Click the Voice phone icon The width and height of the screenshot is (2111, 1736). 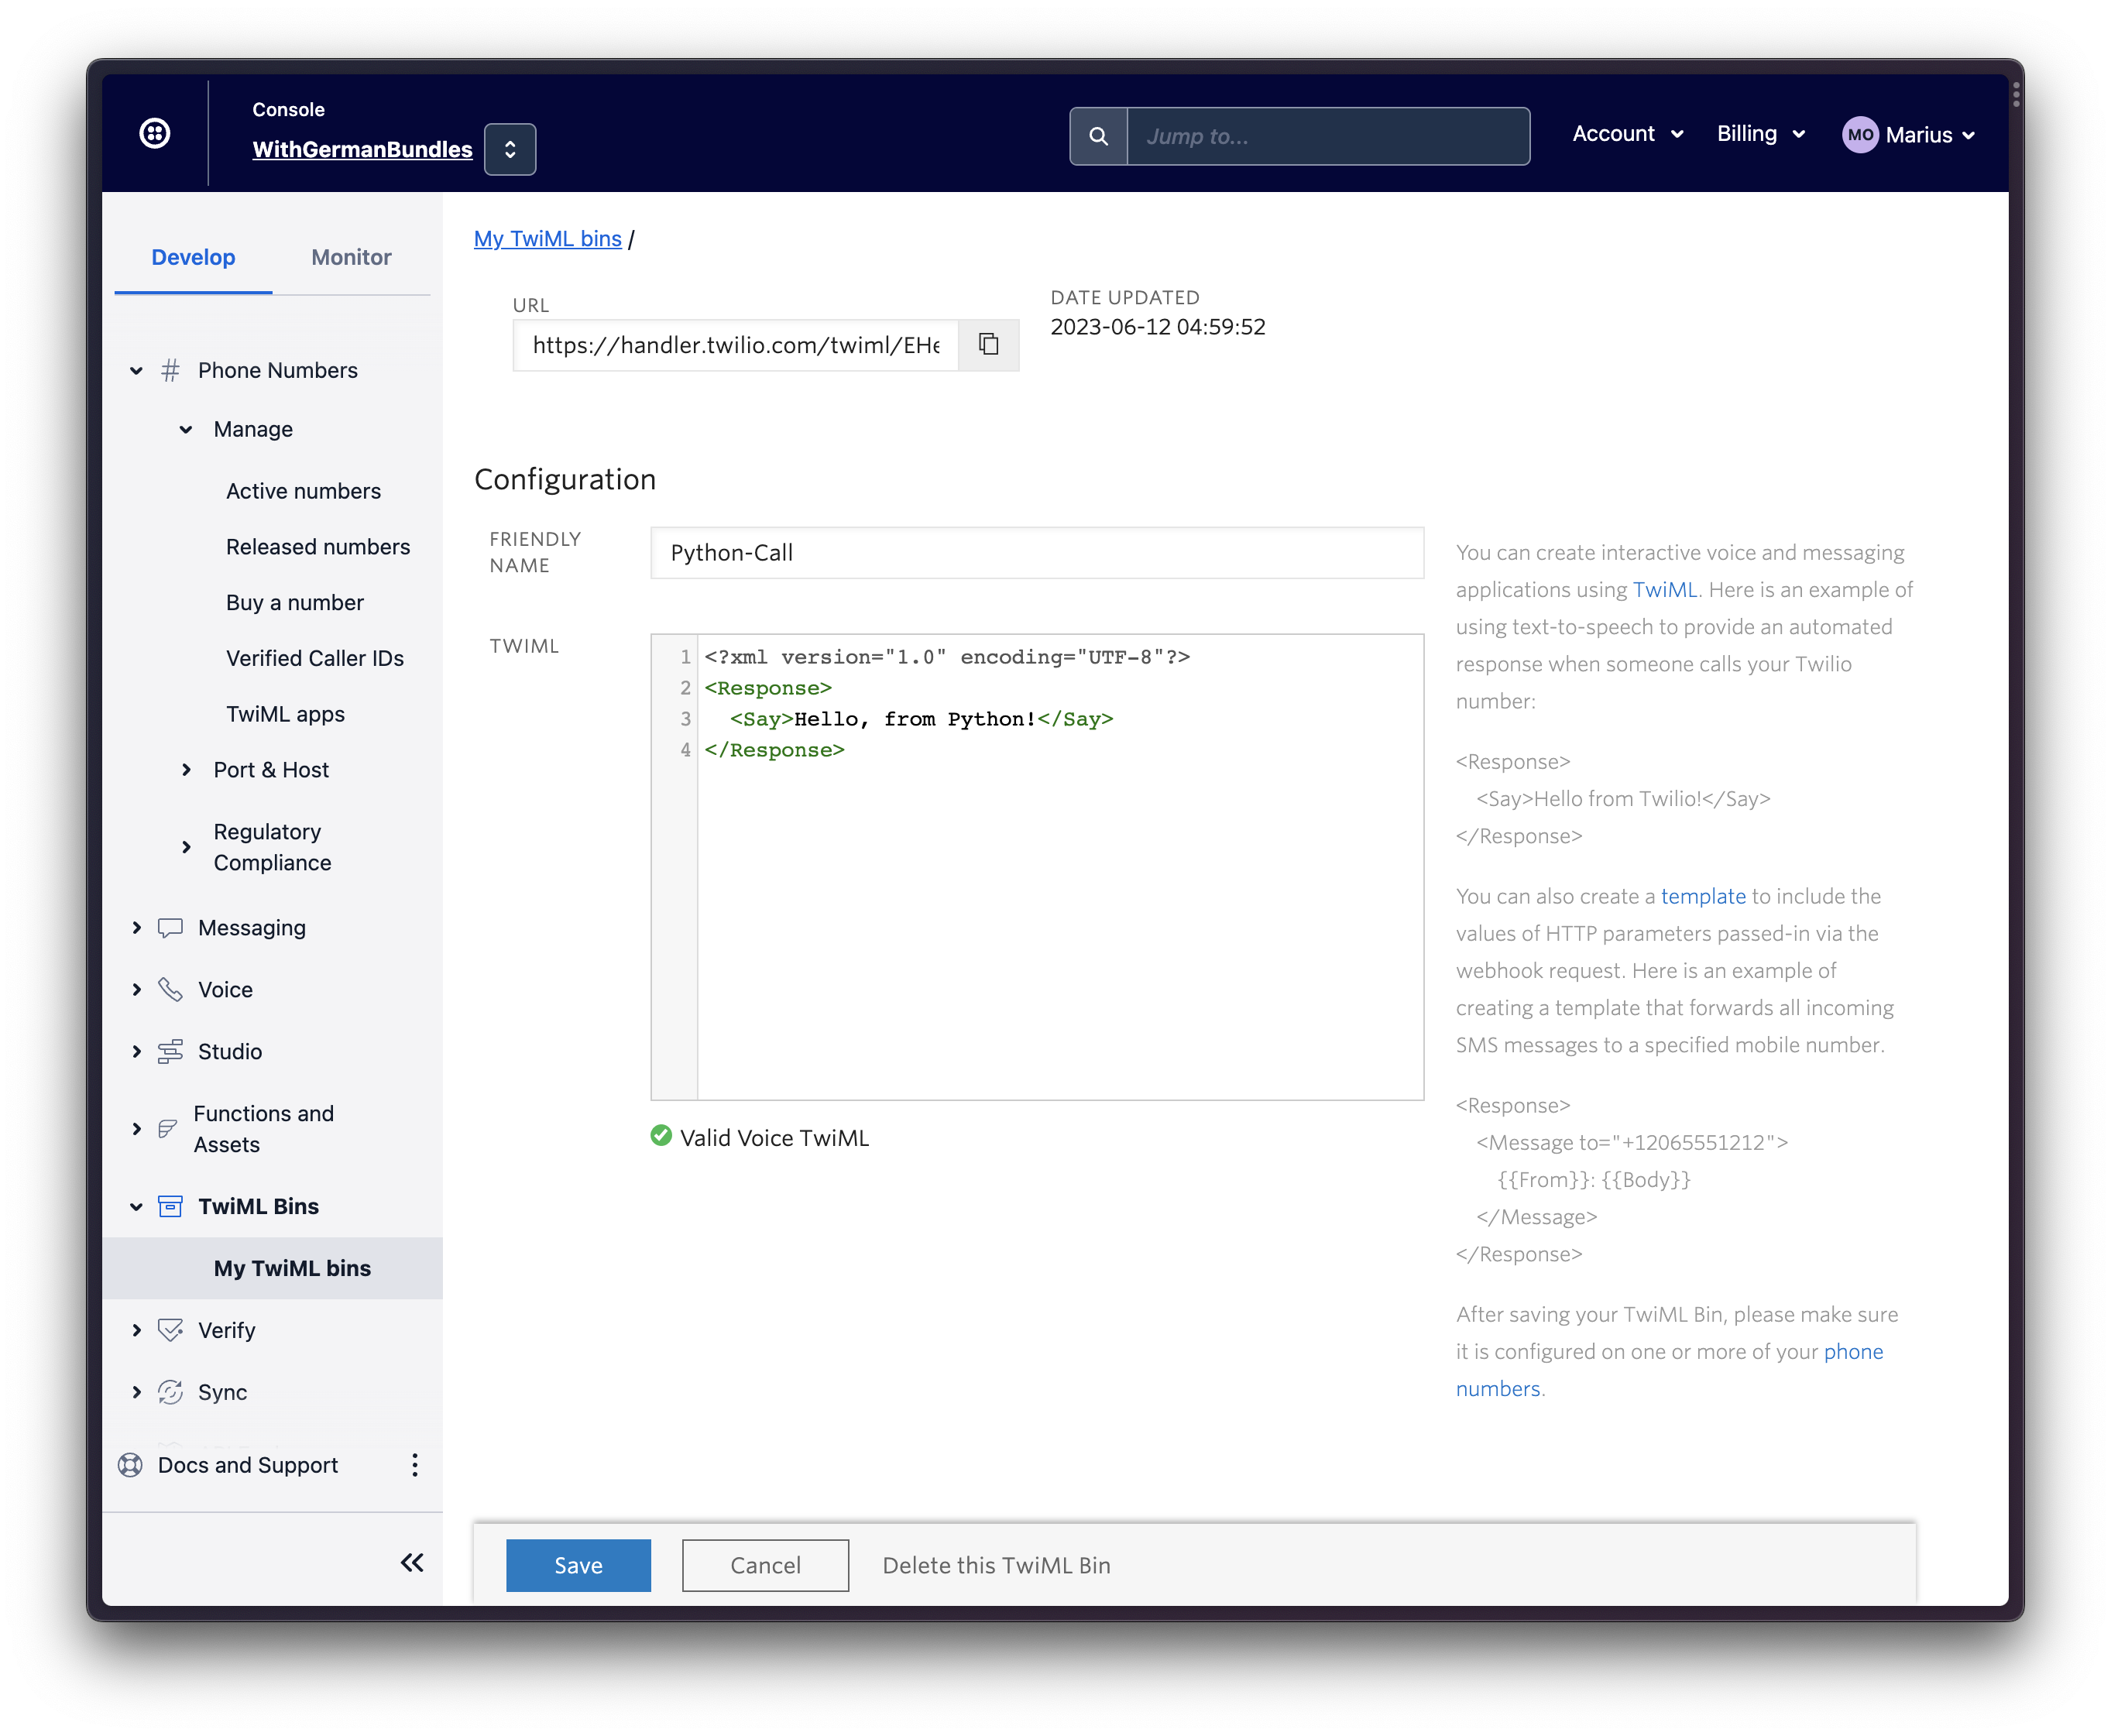pos(171,990)
